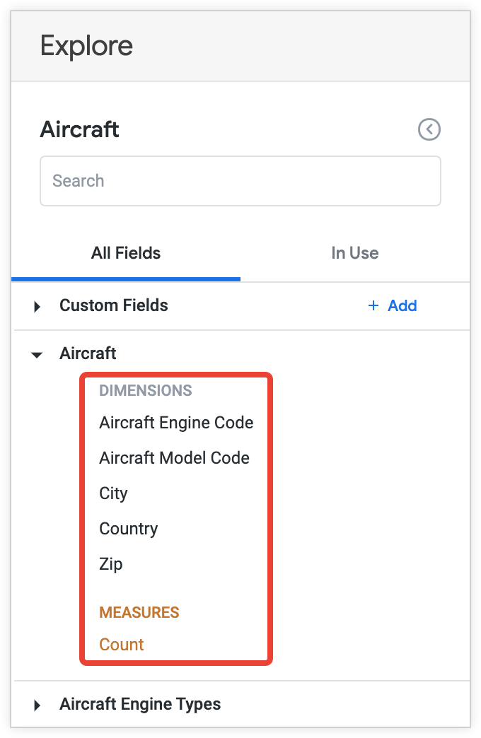Select the Aircraft Engine Code dimension
Viewport: 481px width, 738px height.
(x=176, y=423)
